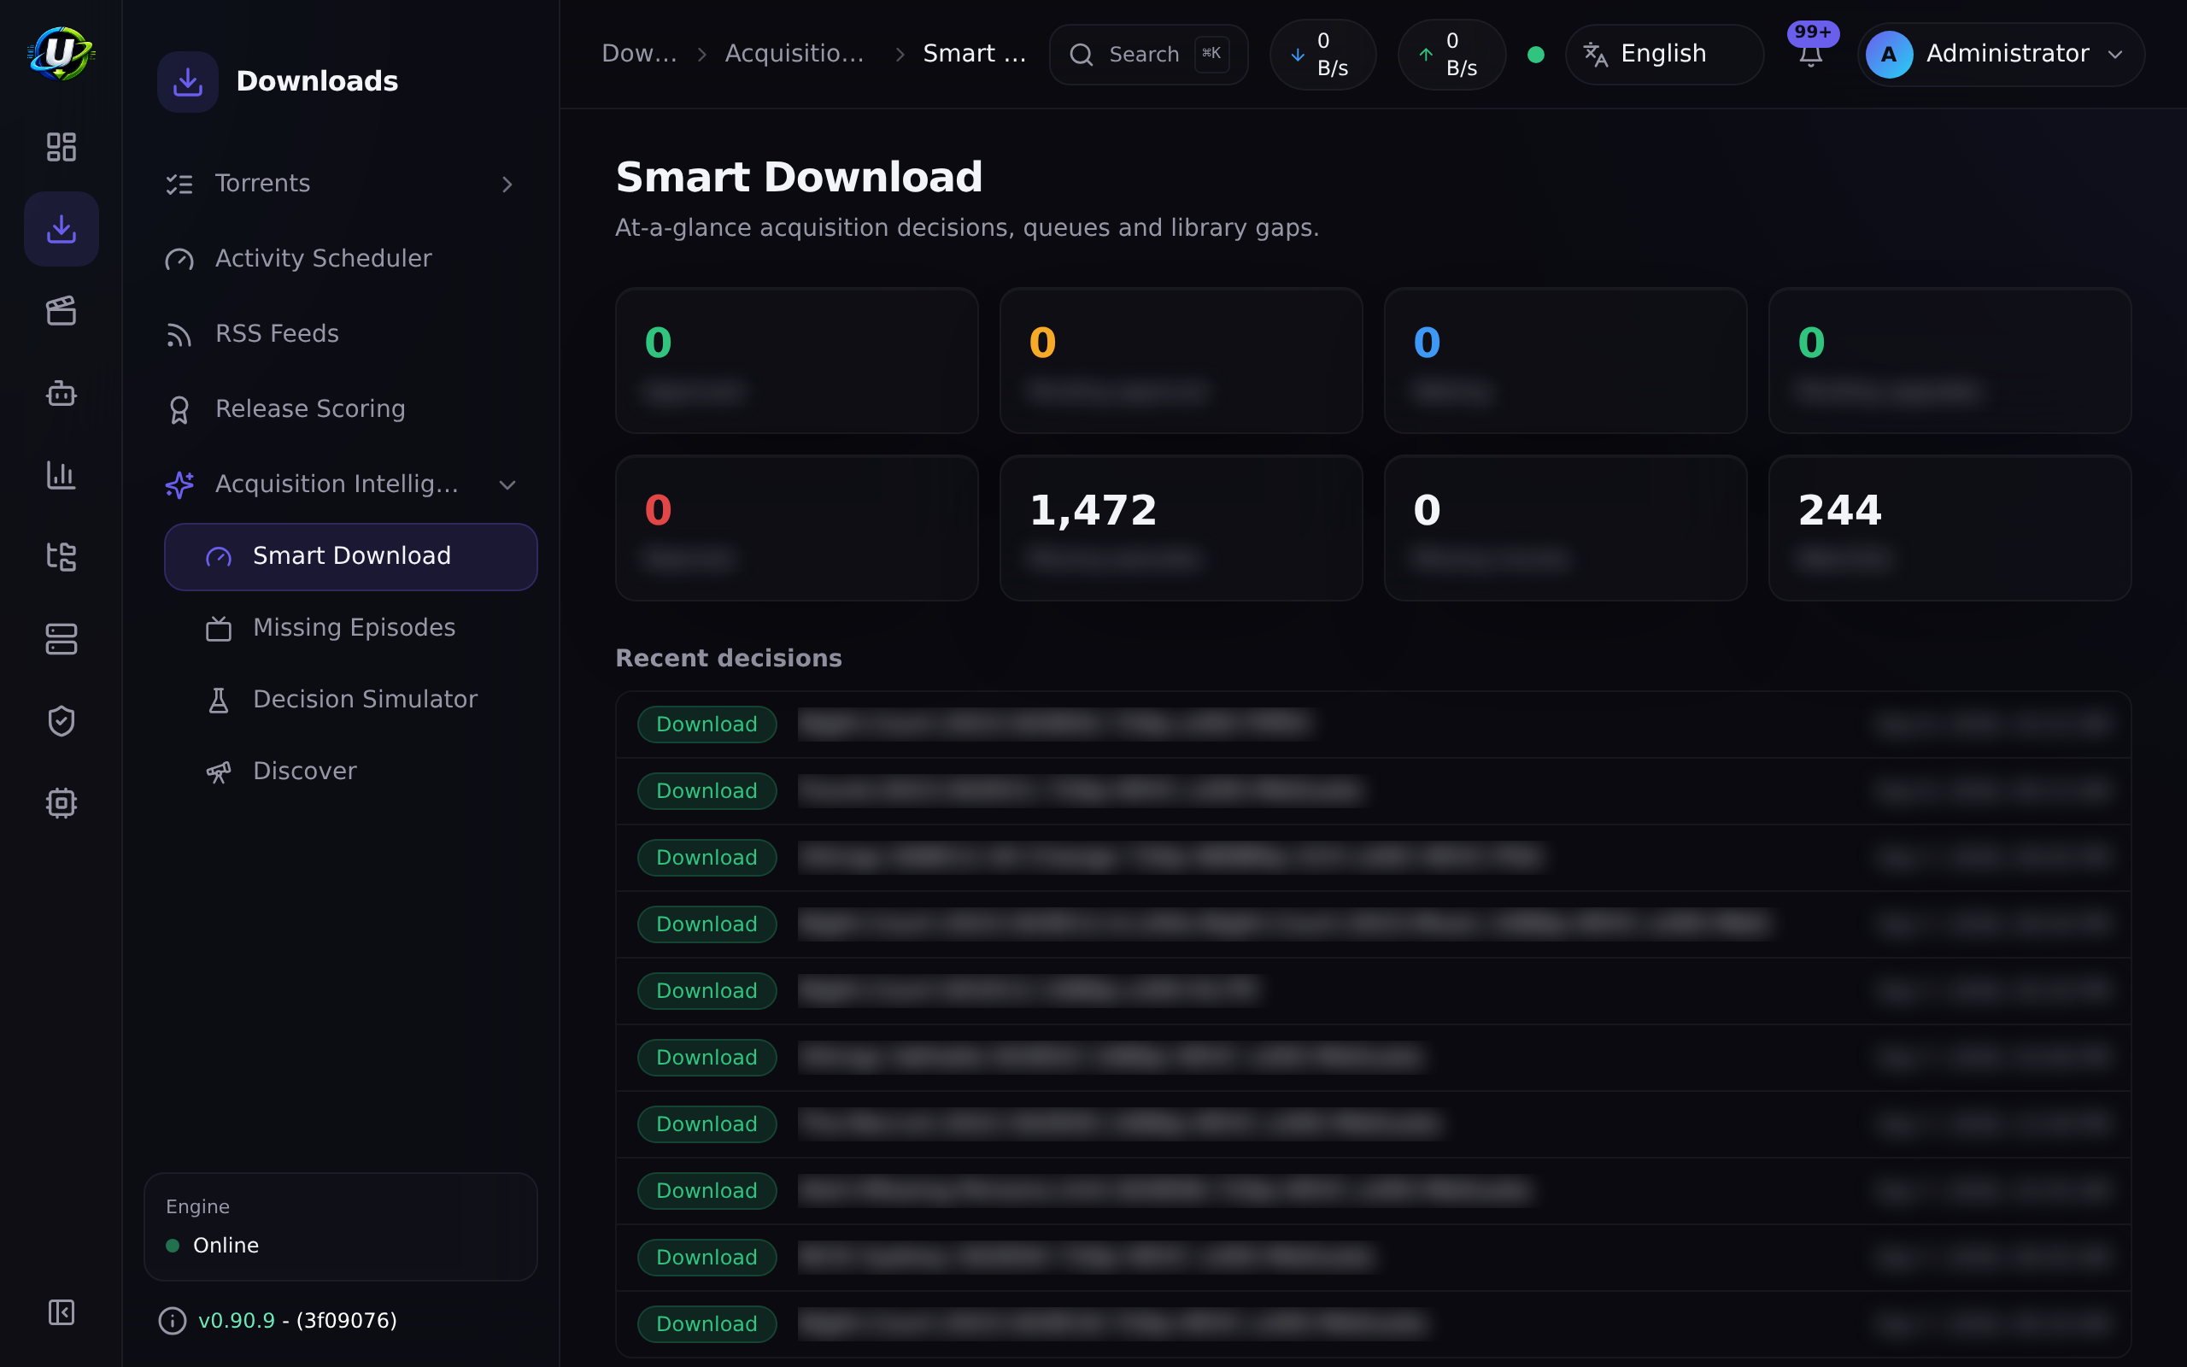This screenshot has height=1367, width=2187.
Task: Open the shield check security icon
Action: coord(61,721)
